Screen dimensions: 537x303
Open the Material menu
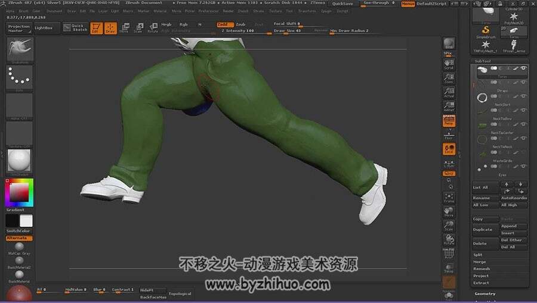pos(160,11)
